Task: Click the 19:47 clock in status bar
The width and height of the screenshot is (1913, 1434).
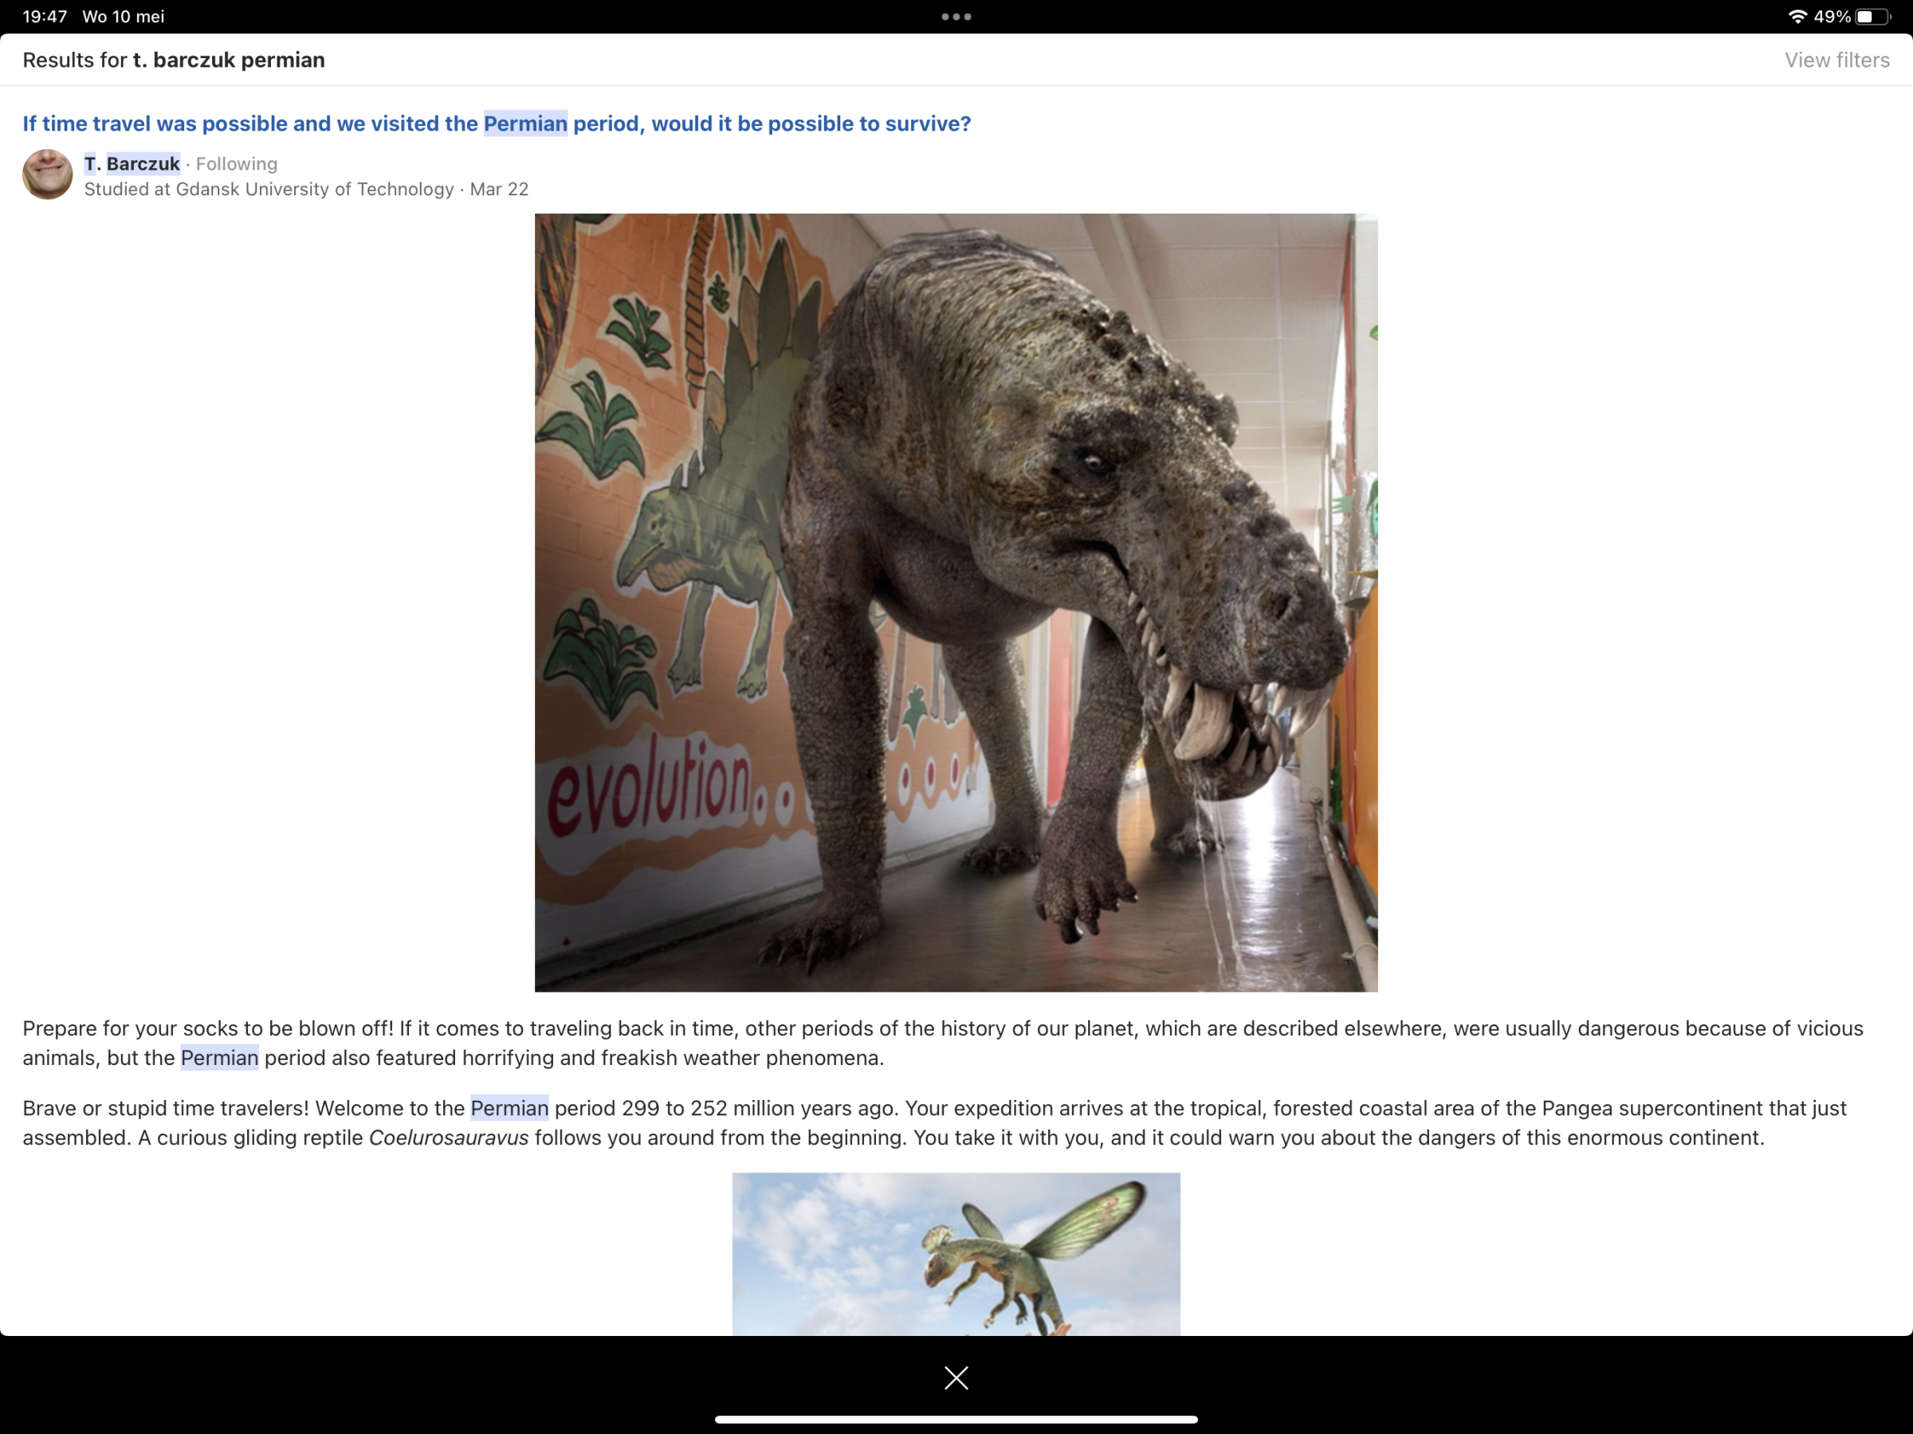Action: (x=45, y=17)
